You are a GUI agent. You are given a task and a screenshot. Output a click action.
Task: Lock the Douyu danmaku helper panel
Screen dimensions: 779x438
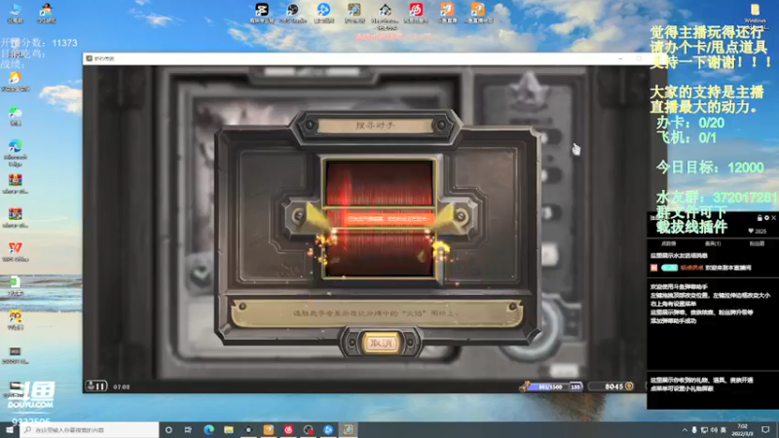760,217
